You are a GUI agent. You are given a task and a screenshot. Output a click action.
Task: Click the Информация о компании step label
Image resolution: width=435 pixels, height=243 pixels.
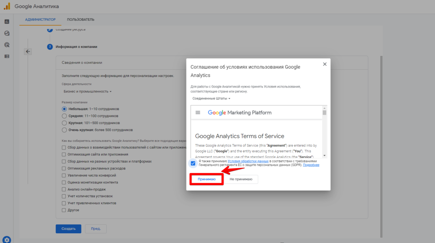pos(76,47)
